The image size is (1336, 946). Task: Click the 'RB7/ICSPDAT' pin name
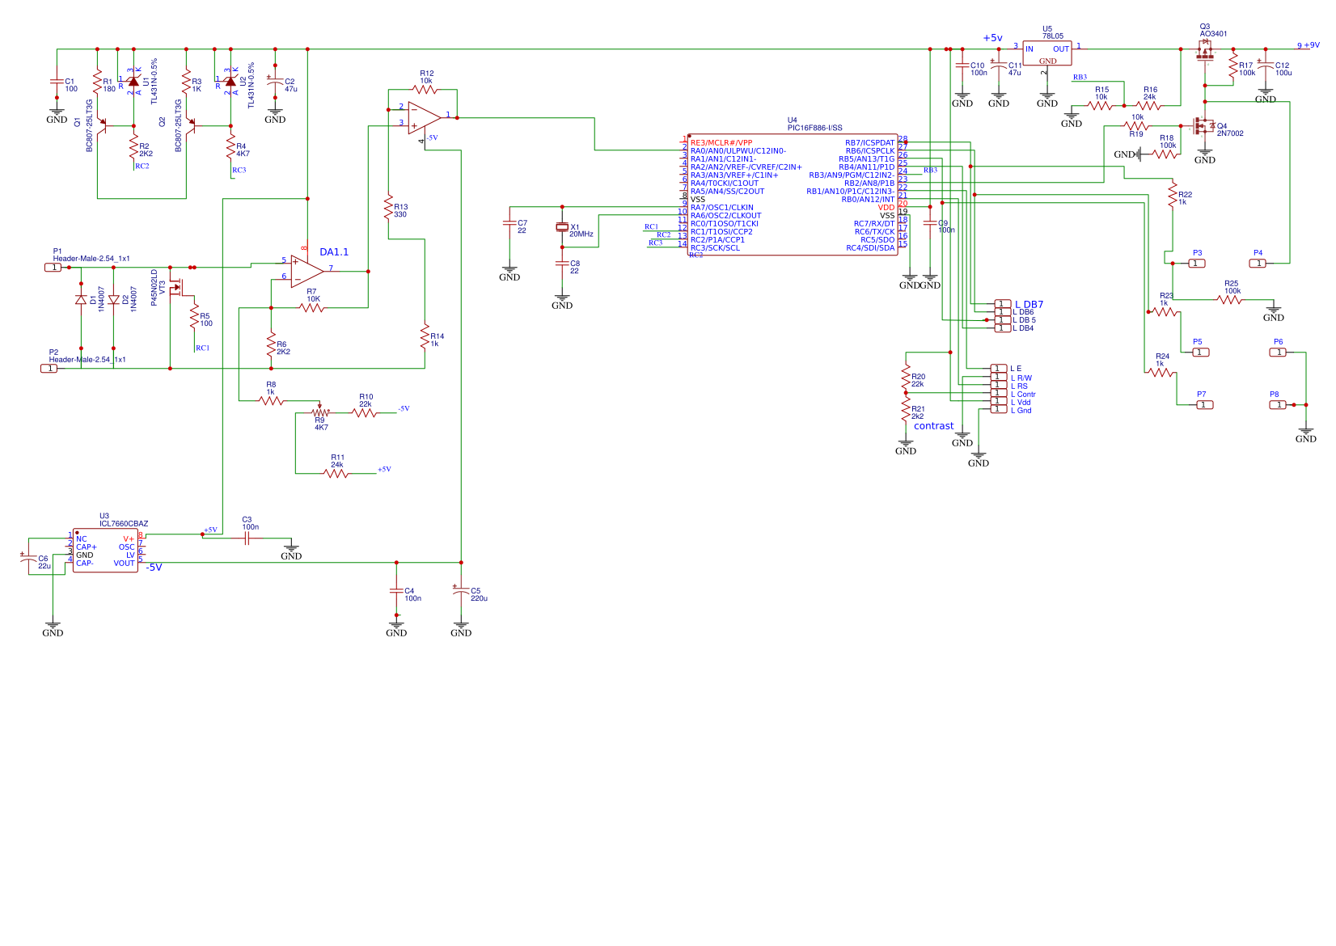pos(870,143)
